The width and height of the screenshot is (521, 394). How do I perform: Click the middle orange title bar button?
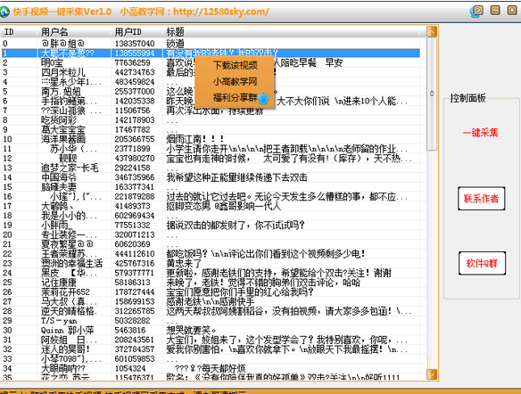[495, 11]
